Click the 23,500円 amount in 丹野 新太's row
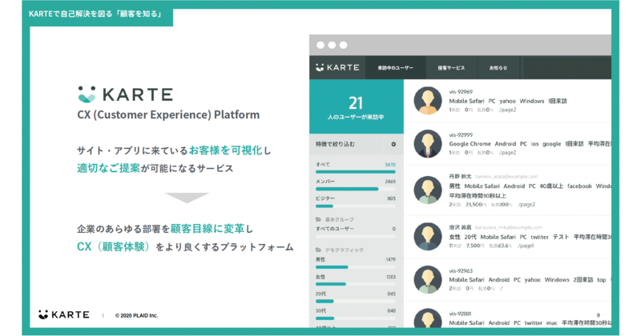Viewport: 641px width, 336px height. [476, 205]
